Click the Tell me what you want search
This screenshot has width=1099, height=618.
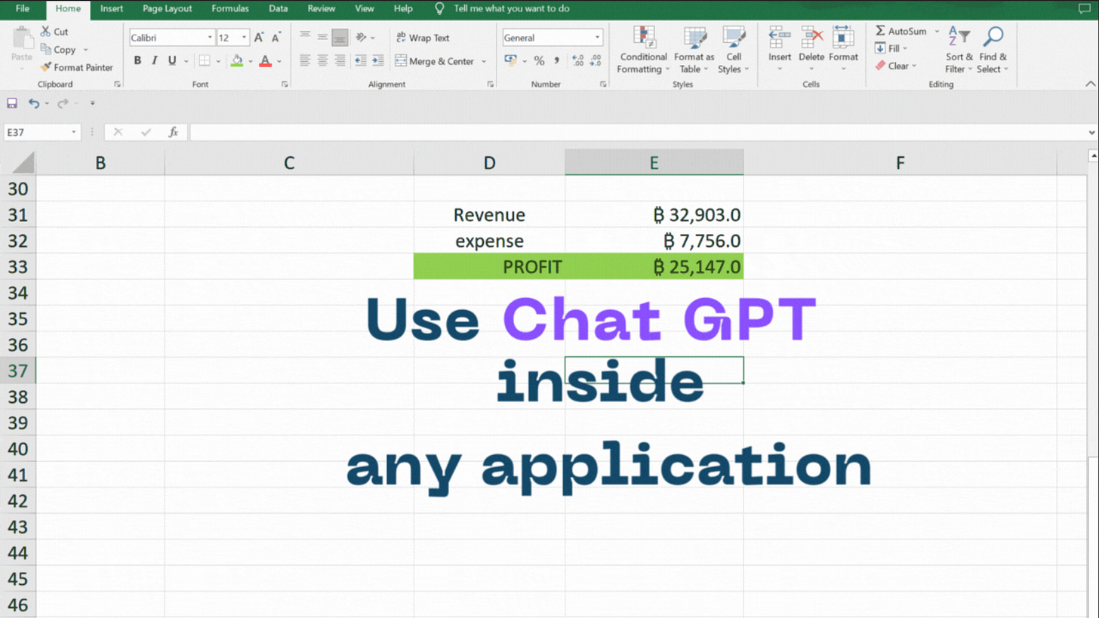(512, 9)
